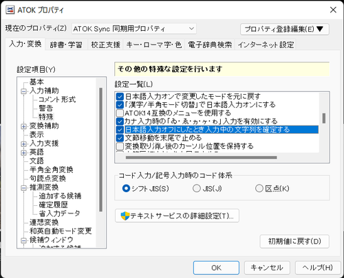Expand the 入力支援 tree node
Image resolution: width=344 pixels, height=278 pixels.
pos(23,144)
